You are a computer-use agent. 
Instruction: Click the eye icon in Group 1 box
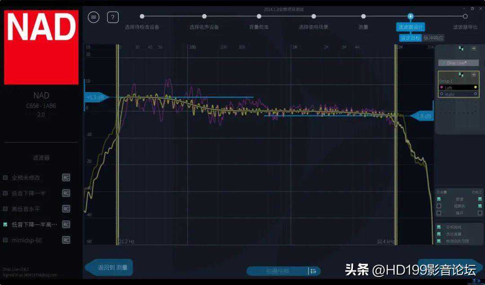[x=473, y=75]
